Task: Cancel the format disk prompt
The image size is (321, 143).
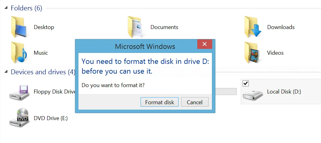Action: (194, 102)
